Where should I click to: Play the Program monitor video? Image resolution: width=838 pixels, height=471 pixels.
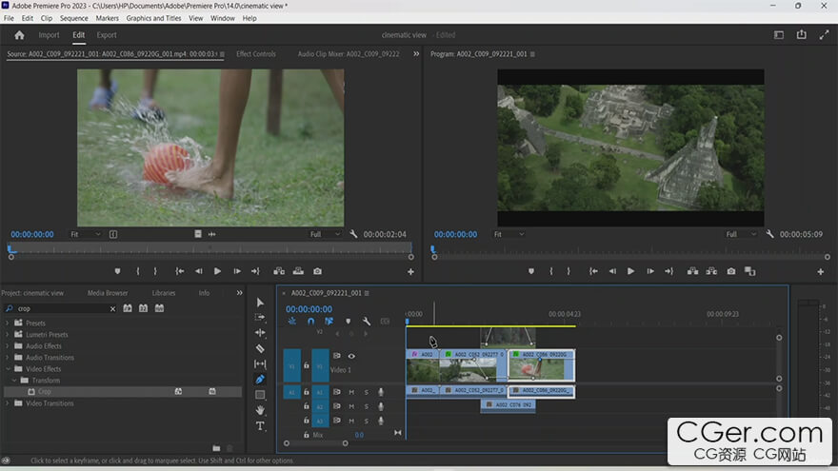tap(630, 271)
